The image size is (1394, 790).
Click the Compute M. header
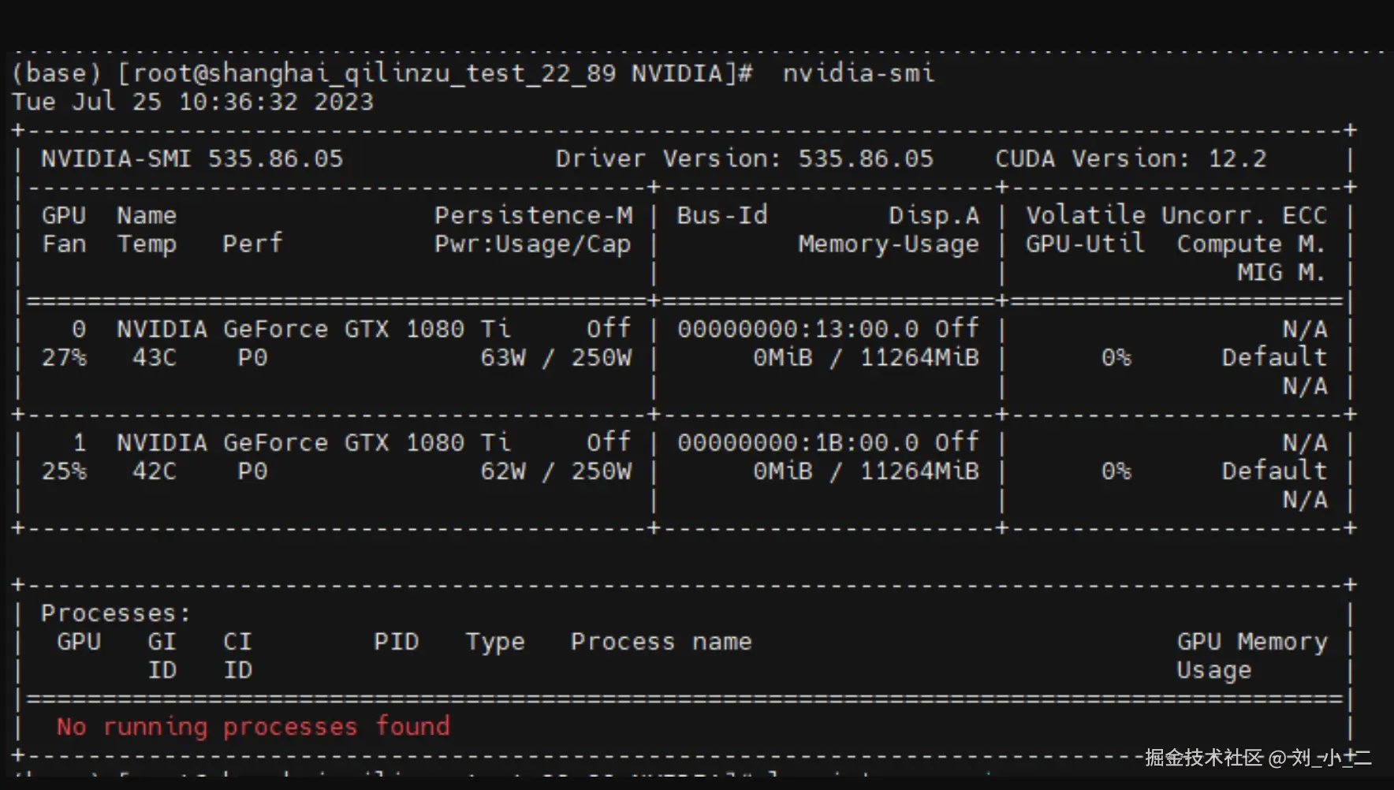[x=1251, y=244]
